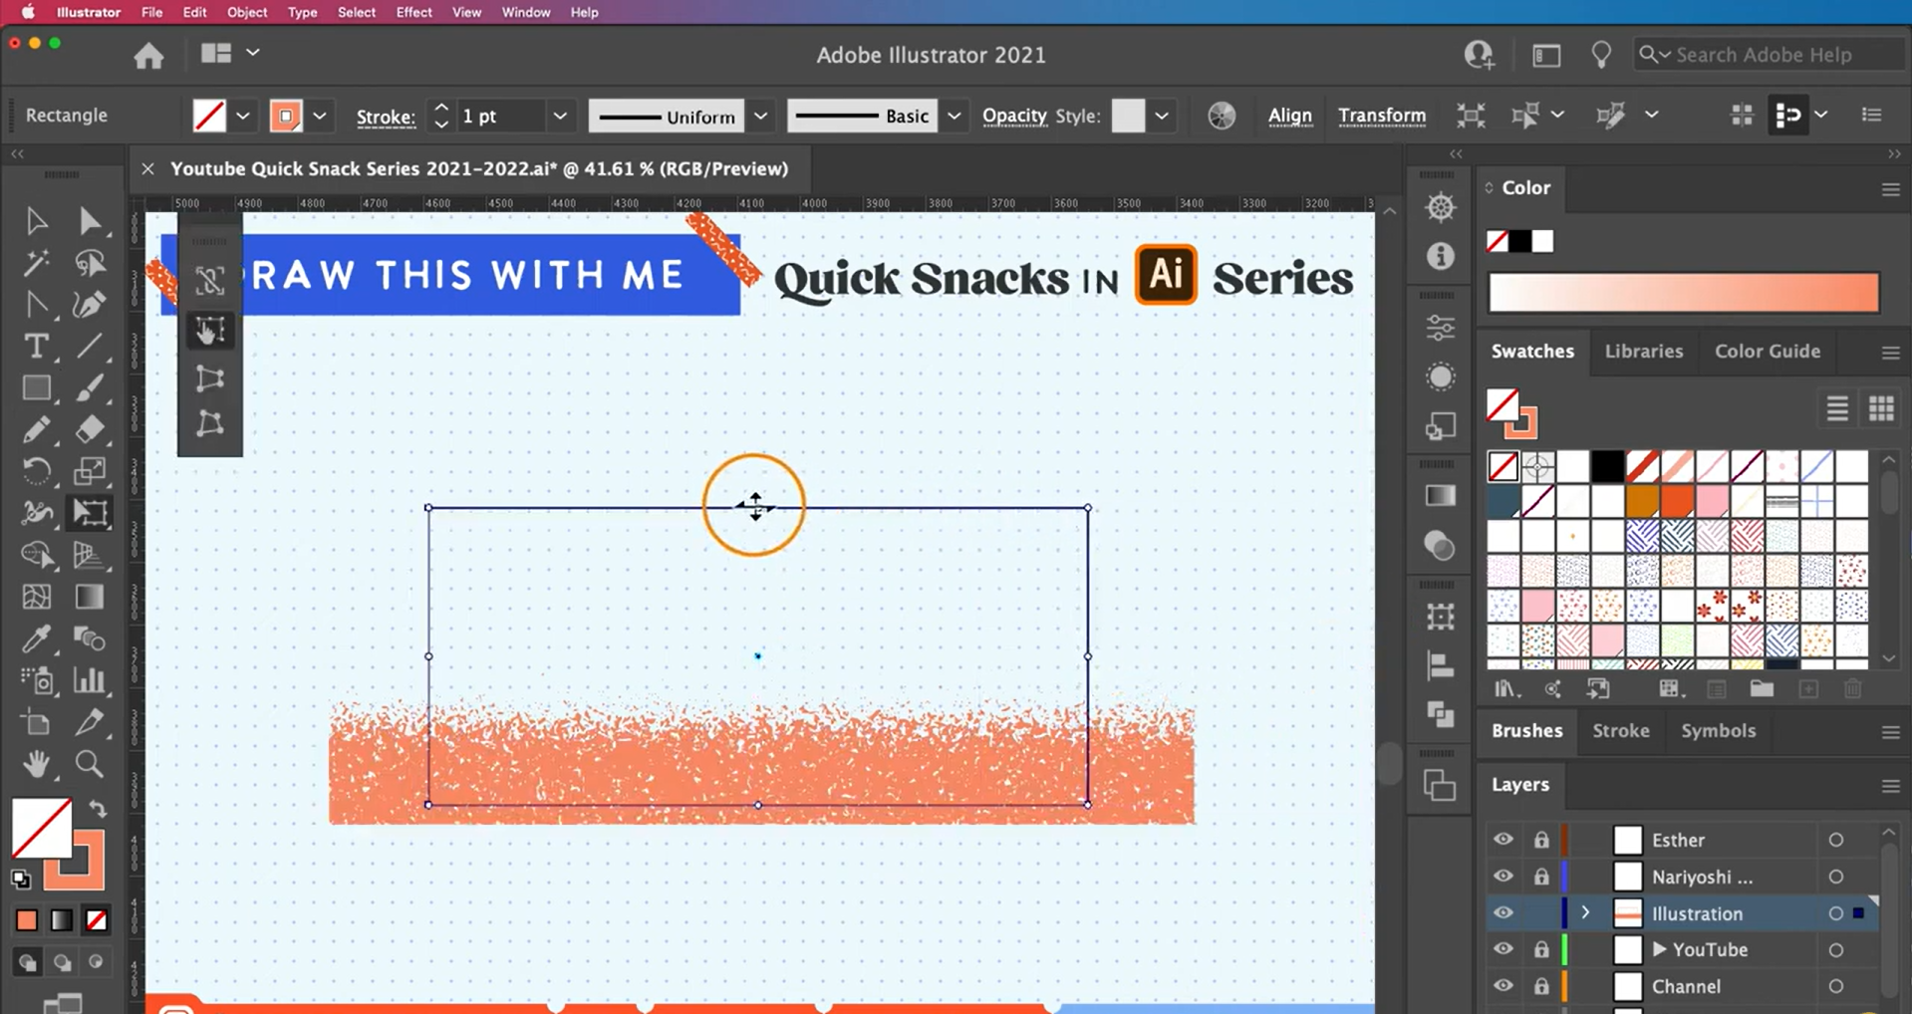Unlock the YouTube layer
Viewport: 1912px width, 1014px height.
1542,949
